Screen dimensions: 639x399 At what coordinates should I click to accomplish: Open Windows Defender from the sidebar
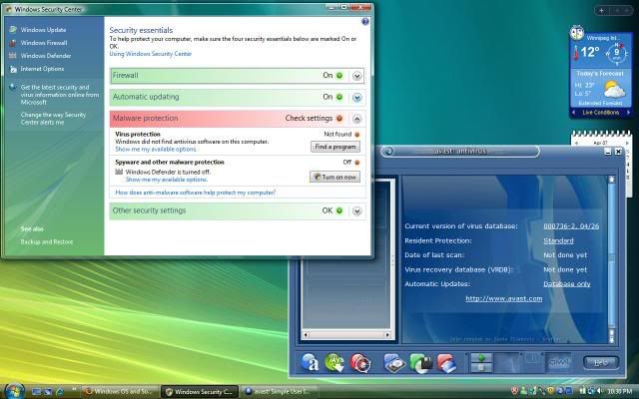[x=46, y=56]
